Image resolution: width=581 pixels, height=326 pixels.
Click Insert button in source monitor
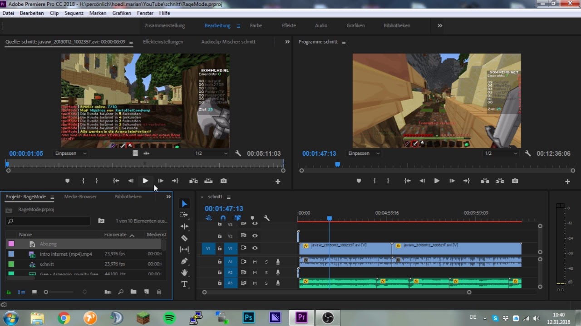[x=193, y=181]
